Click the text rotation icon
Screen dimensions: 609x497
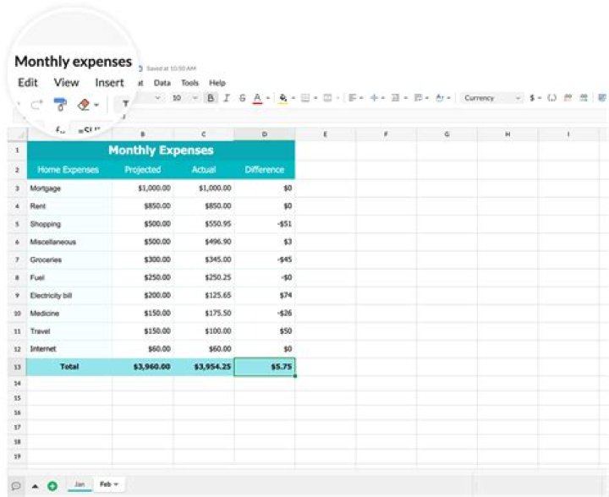click(440, 98)
